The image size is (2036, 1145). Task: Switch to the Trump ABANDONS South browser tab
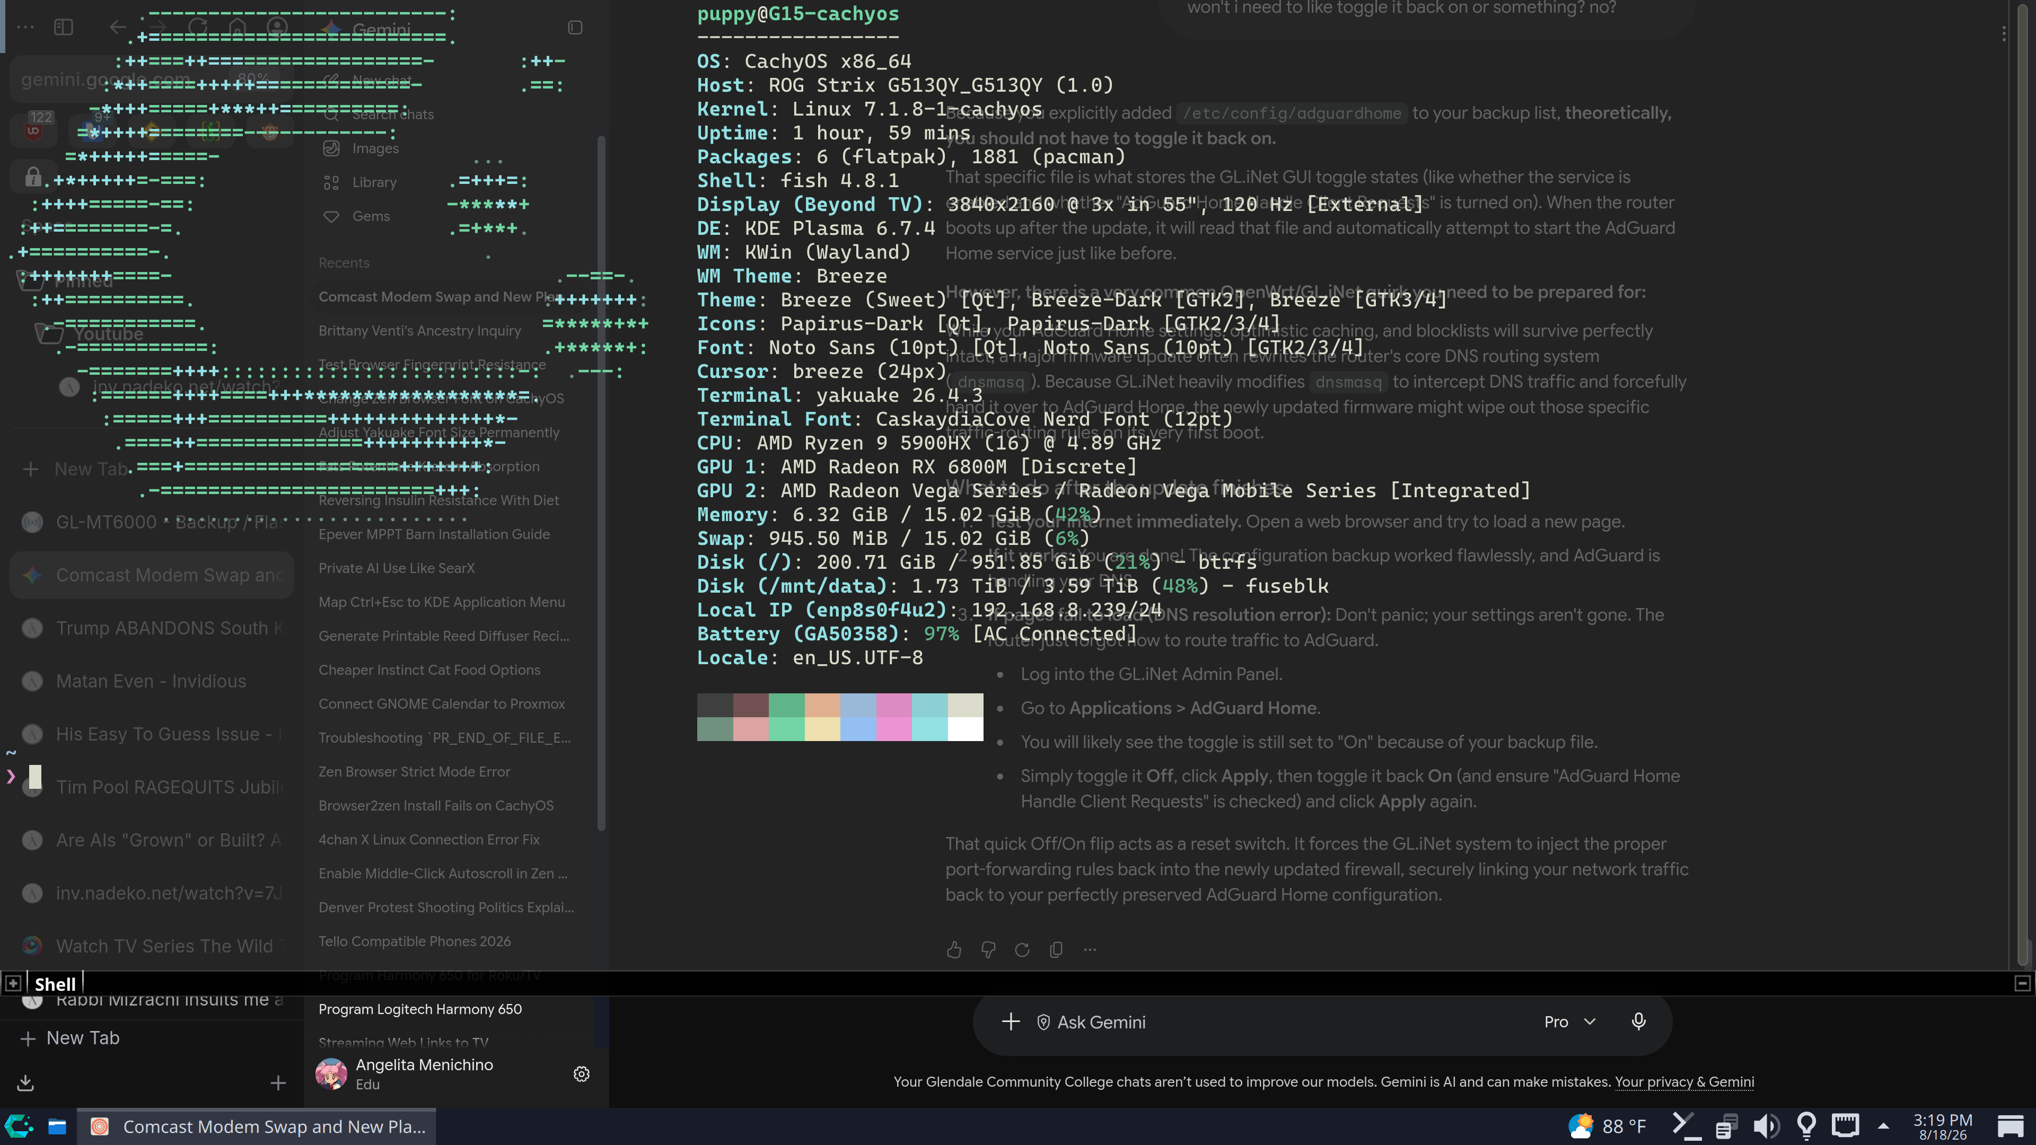click(x=152, y=628)
